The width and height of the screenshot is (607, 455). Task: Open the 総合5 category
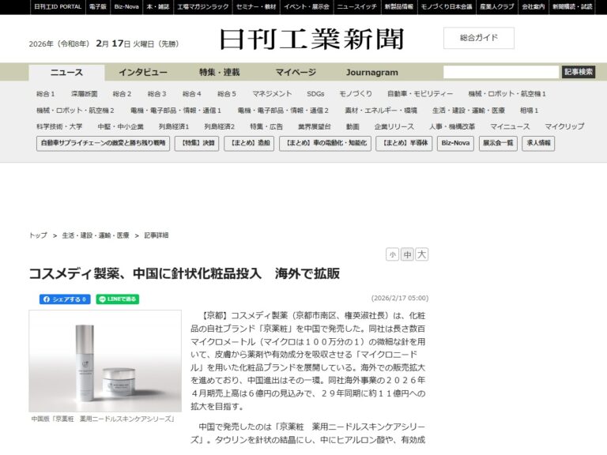[227, 94]
